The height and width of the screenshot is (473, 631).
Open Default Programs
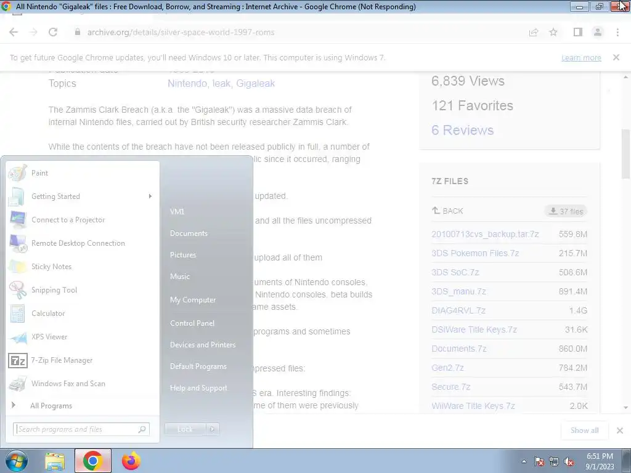click(198, 366)
